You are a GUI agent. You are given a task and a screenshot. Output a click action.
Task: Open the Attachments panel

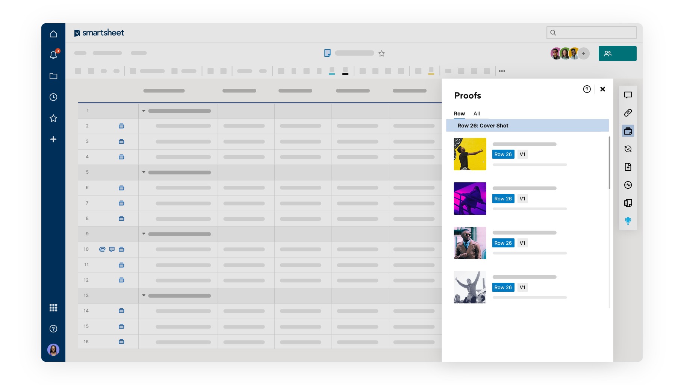(x=628, y=113)
